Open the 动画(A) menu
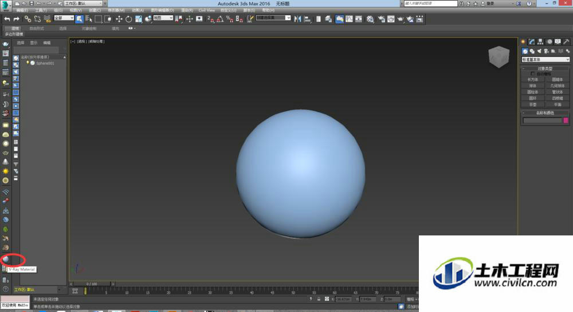The image size is (573, 312). pyautogui.click(x=138, y=10)
